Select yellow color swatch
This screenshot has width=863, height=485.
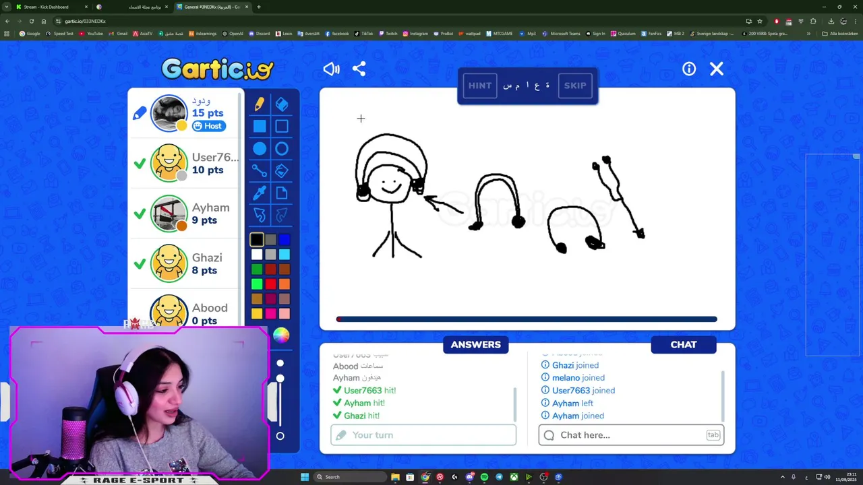click(x=257, y=313)
